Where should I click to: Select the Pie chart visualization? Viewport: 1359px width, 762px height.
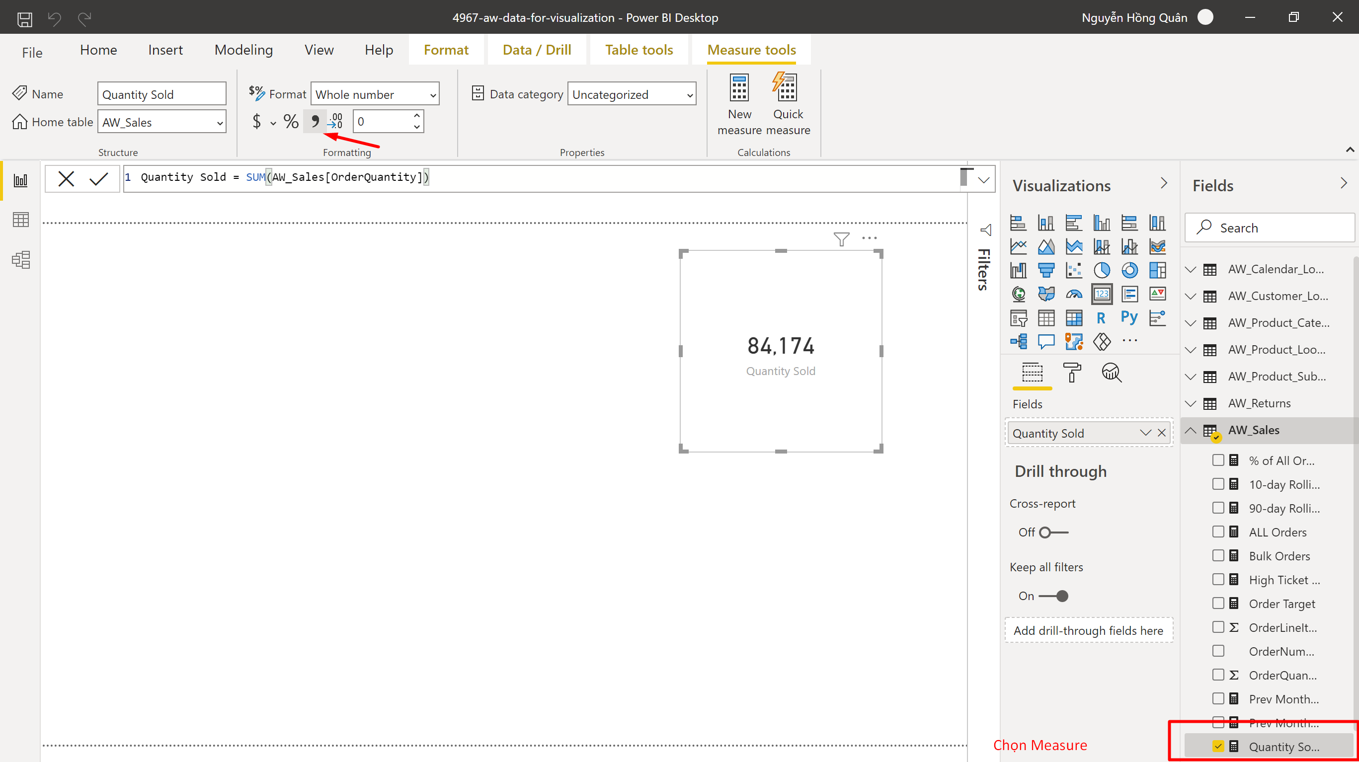pyautogui.click(x=1102, y=270)
